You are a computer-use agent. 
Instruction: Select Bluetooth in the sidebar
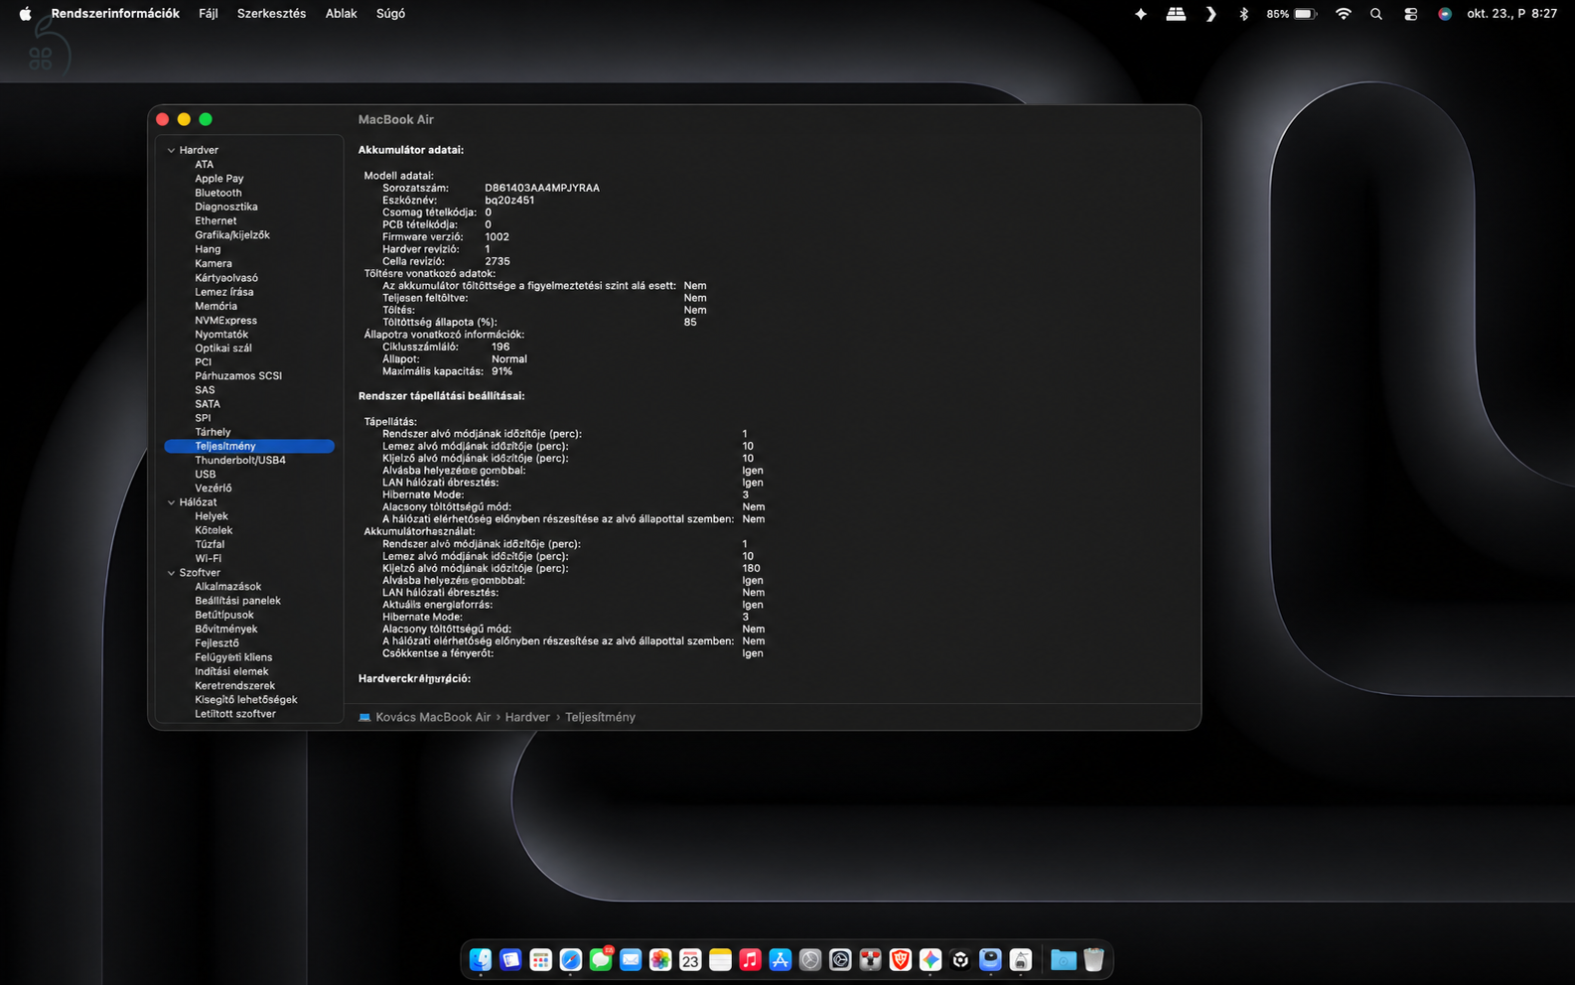pyautogui.click(x=218, y=193)
